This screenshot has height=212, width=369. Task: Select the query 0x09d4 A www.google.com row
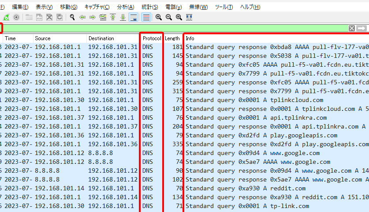(x=184, y=153)
